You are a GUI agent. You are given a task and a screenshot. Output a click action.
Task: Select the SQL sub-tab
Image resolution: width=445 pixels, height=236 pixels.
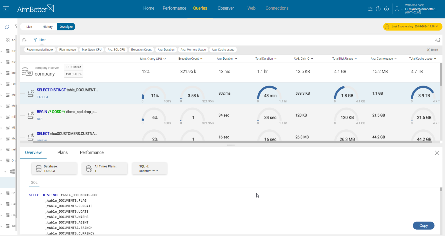pos(34,183)
